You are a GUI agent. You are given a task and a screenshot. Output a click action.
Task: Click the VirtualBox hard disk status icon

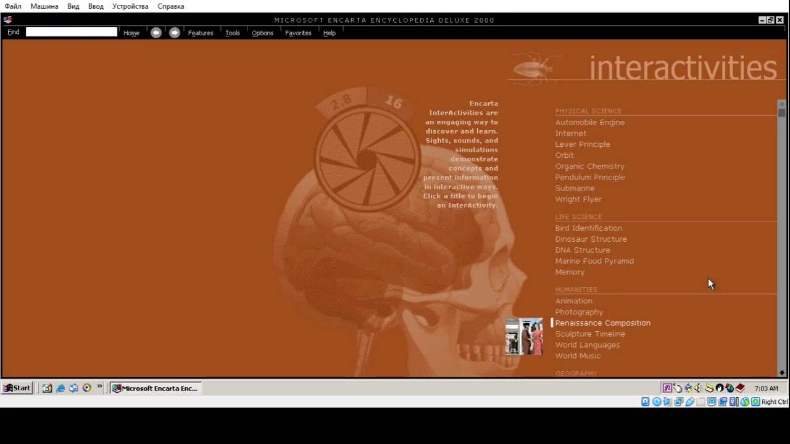(646, 401)
